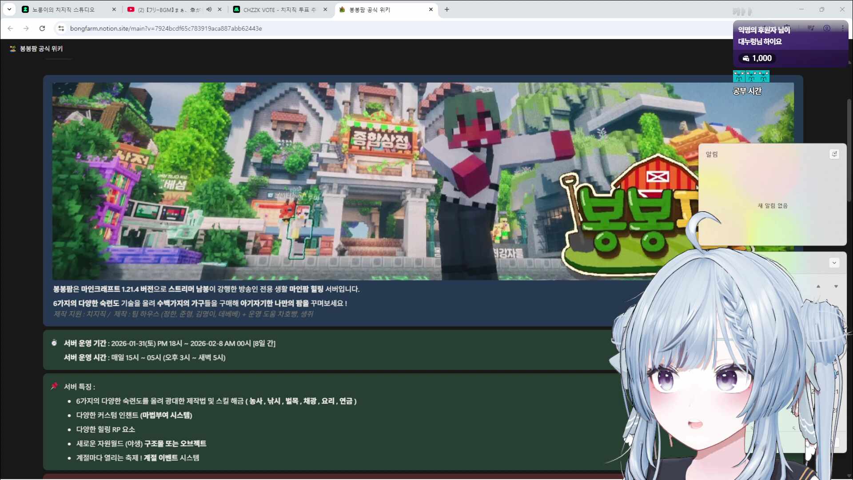The height and width of the screenshot is (480, 853).
Task: View site information icon in the address bar
Action: click(60, 28)
